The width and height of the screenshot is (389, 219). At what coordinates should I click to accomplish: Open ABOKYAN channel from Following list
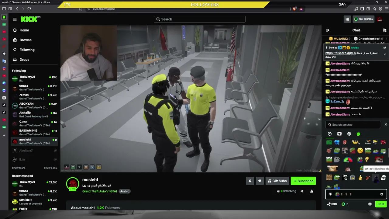(34, 106)
